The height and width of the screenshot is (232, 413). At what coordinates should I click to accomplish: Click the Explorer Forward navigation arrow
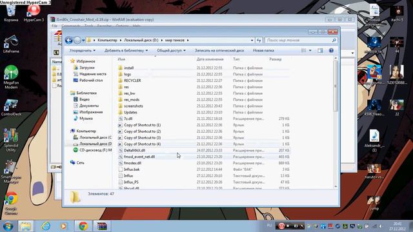[x=77, y=40]
